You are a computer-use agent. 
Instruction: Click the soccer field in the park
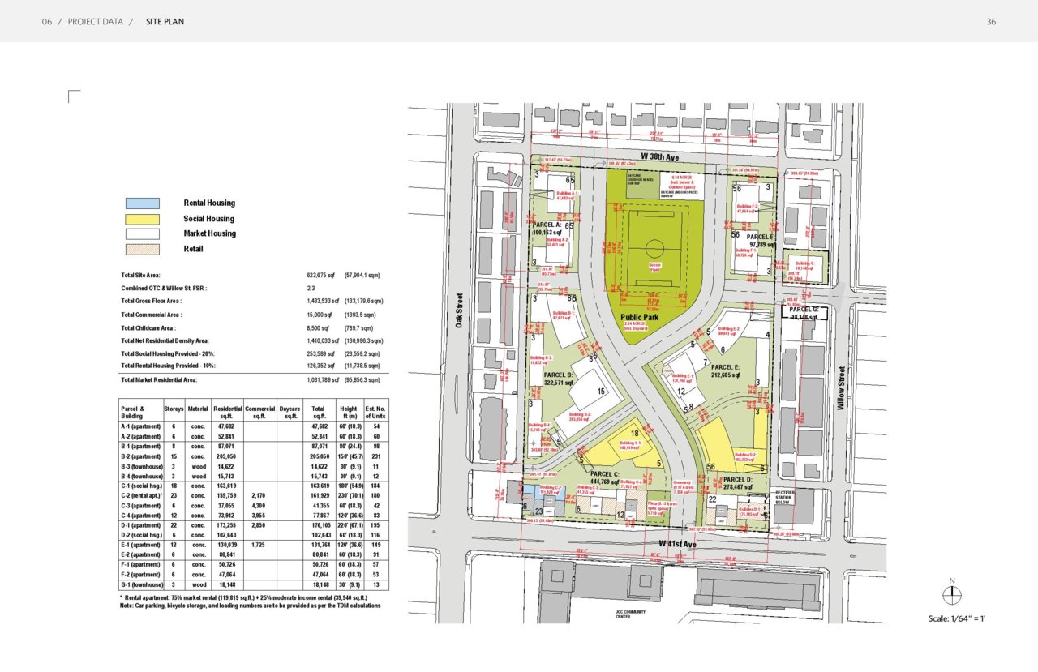tap(654, 249)
